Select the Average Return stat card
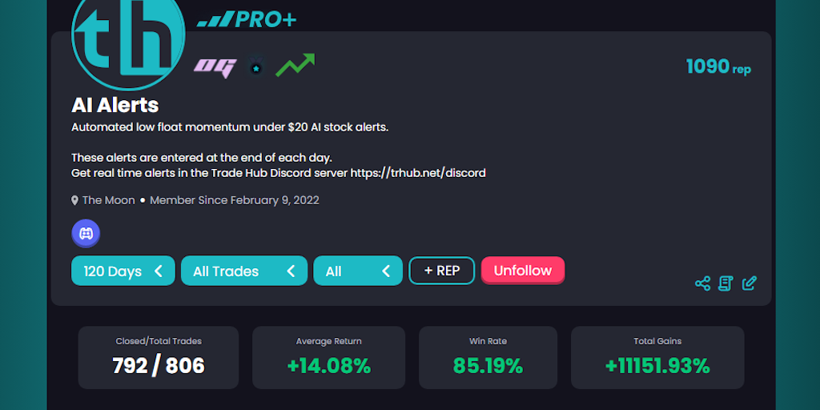 328,357
